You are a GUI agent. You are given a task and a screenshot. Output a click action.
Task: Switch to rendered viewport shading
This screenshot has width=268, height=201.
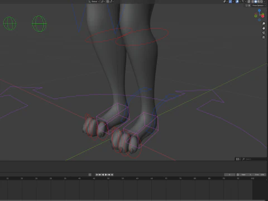262,2
